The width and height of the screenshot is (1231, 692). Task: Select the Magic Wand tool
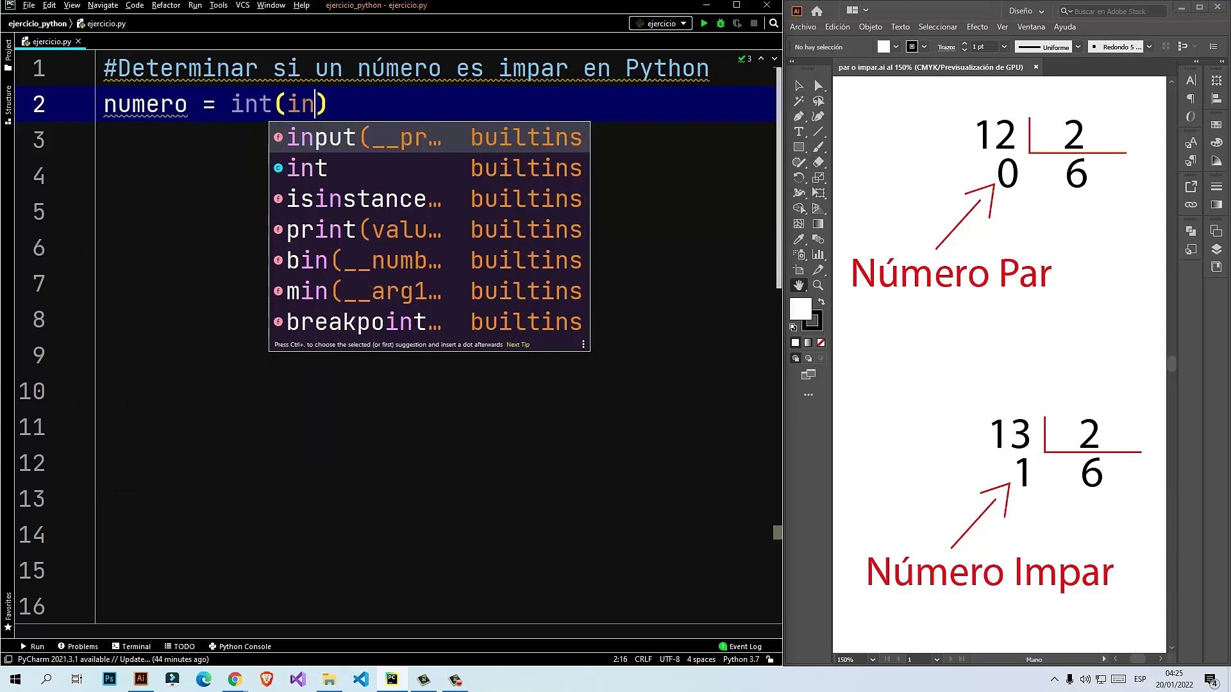(x=799, y=101)
